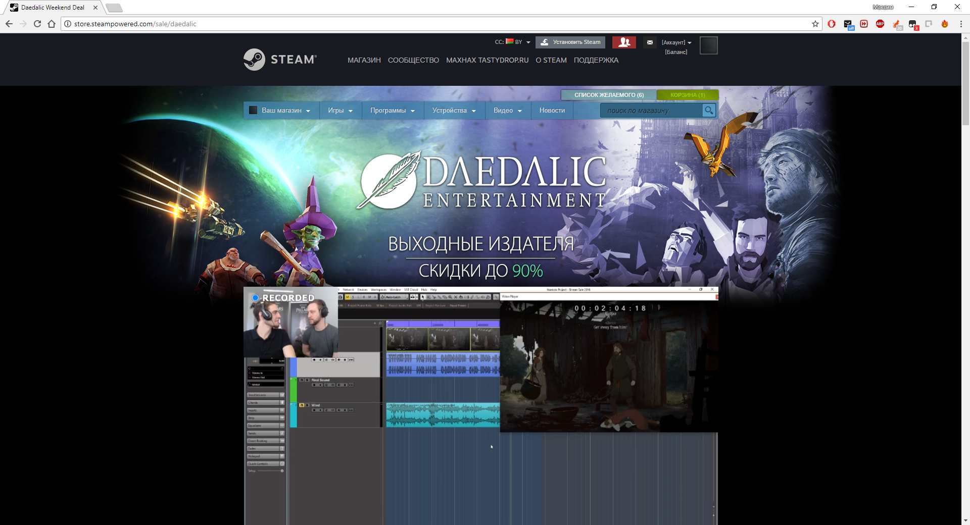Screen dimensions: 970x525
Task: Open the Chrome three-dot menu
Action: pos(961,24)
